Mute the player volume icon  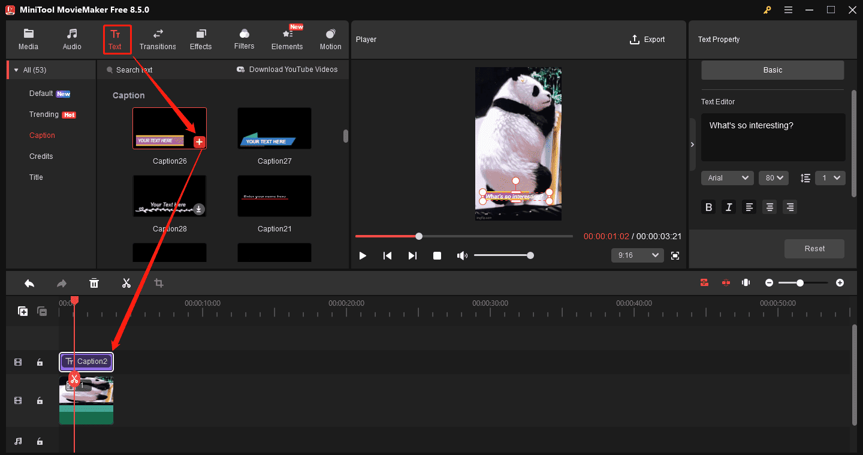pyautogui.click(x=462, y=255)
